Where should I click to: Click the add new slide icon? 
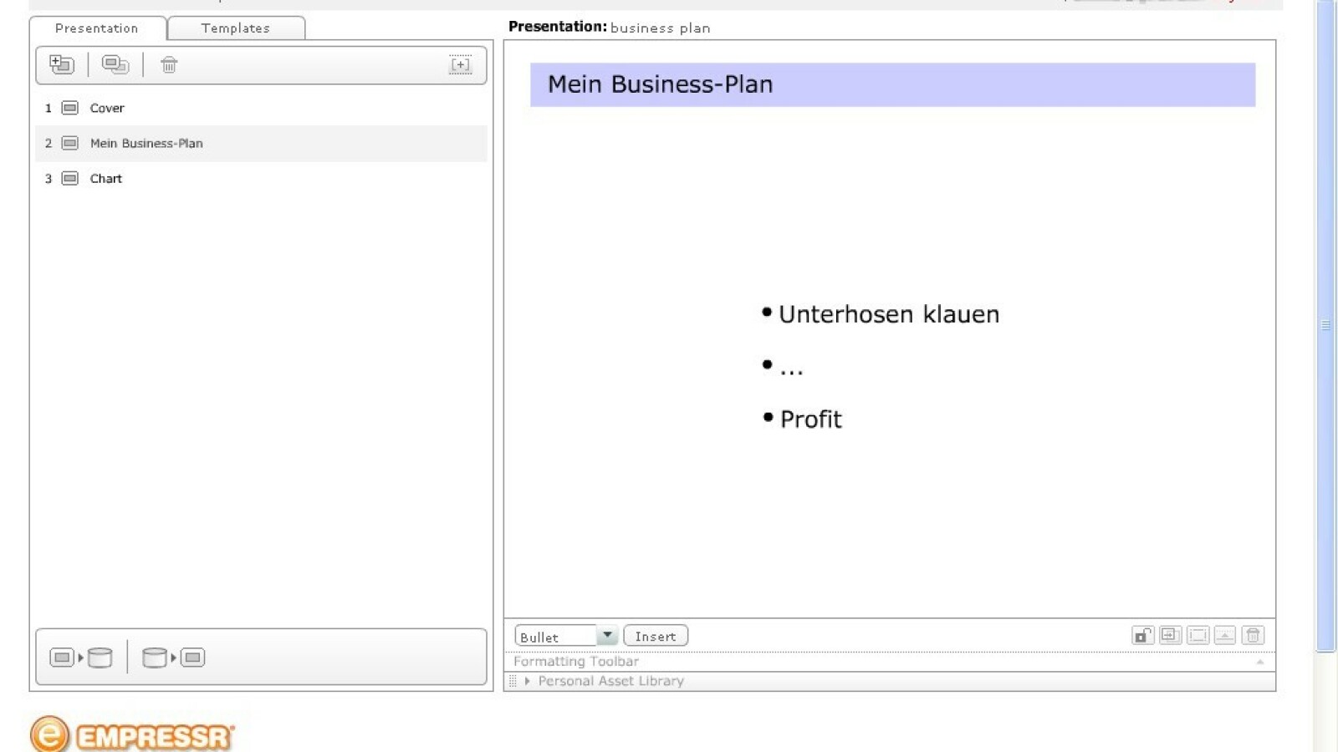pos(62,64)
